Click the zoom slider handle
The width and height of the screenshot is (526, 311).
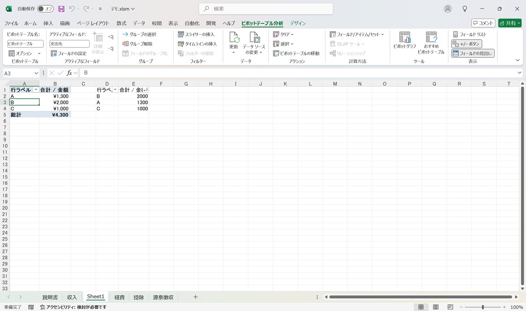click(x=483, y=307)
